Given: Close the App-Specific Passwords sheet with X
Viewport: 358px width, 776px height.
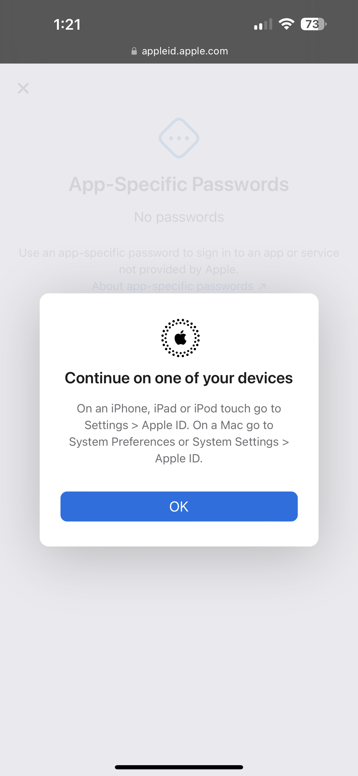Looking at the screenshot, I should click(23, 88).
